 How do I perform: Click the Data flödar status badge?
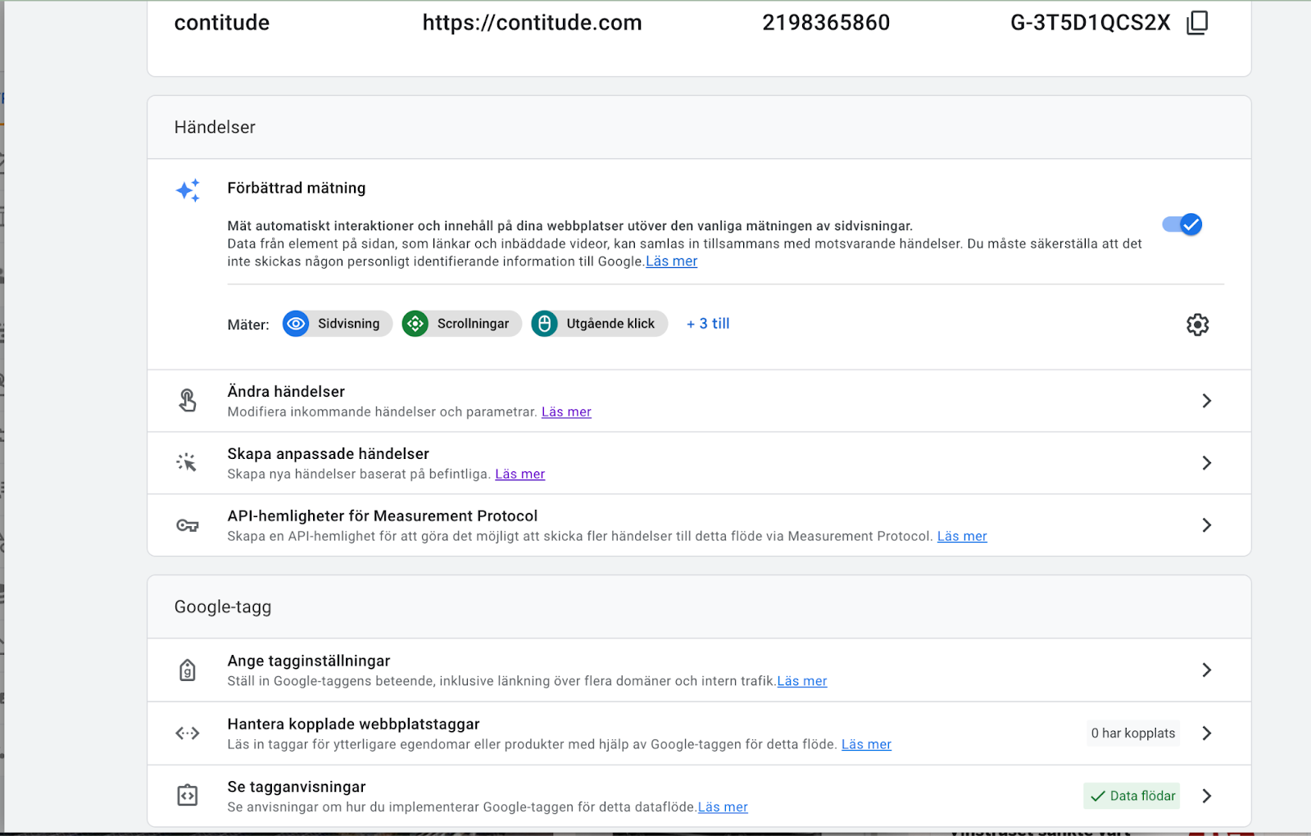point(1132,796)
